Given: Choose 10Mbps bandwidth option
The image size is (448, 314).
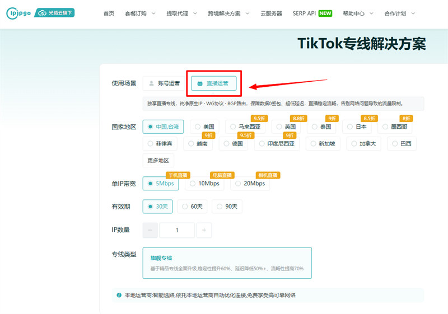Looking at the screenshot, I should click(204, 184).
